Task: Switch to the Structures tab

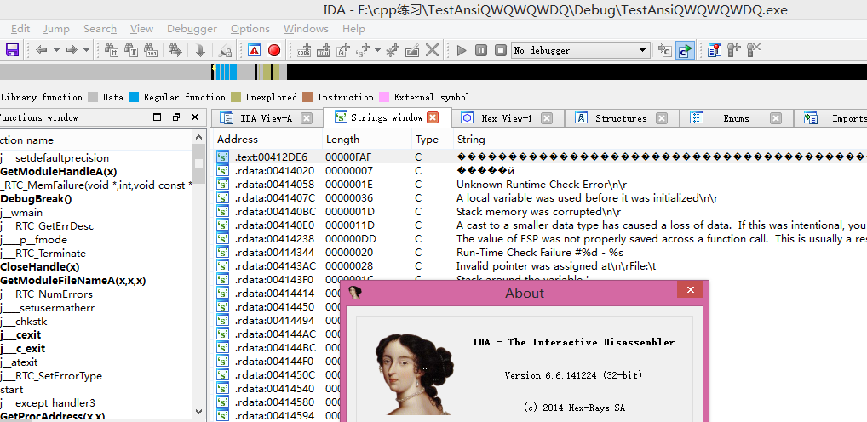Action: coord(621,118)
